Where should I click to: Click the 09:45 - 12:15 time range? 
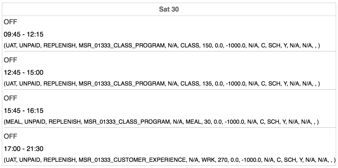pyautogui.click(x=24, y=35)
